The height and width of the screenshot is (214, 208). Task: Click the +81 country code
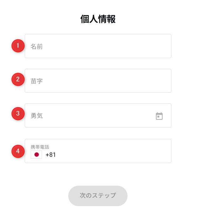pyautogui.click(x=51, y=155)
